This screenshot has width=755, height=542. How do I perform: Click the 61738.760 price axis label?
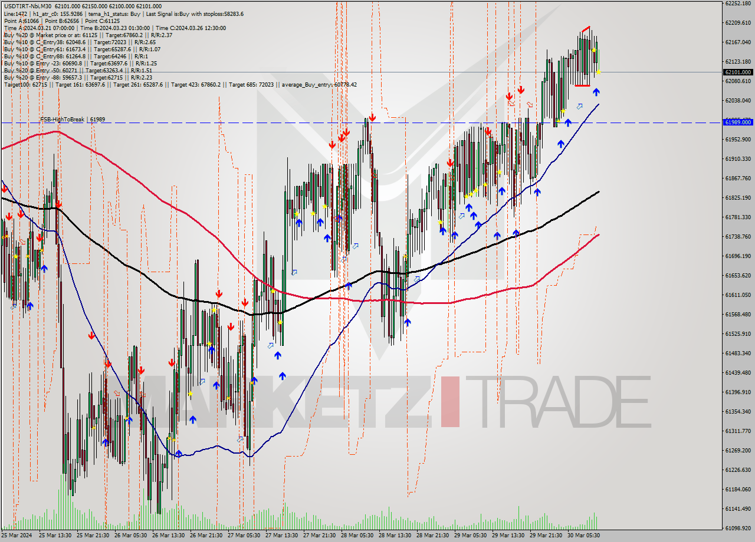coord(738,236)
